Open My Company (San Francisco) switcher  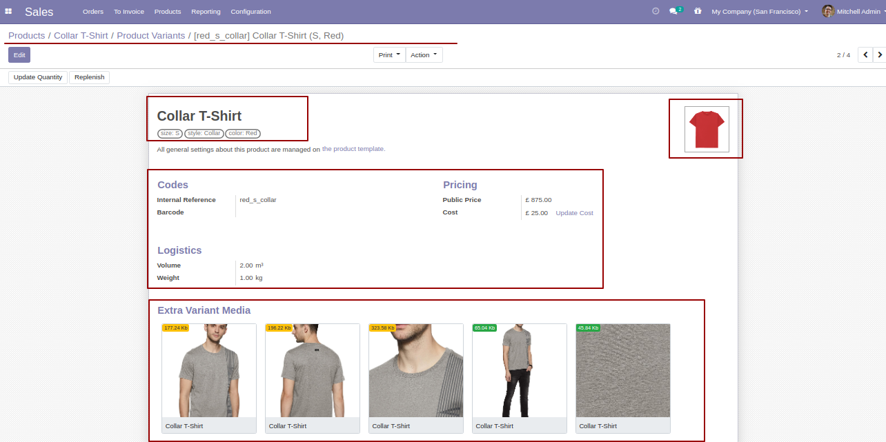coord(760,11)
